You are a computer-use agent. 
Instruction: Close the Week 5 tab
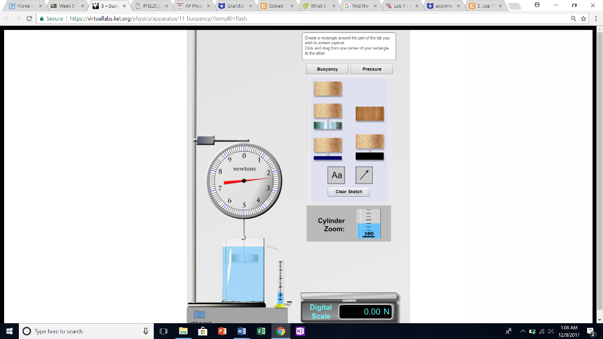82,6
